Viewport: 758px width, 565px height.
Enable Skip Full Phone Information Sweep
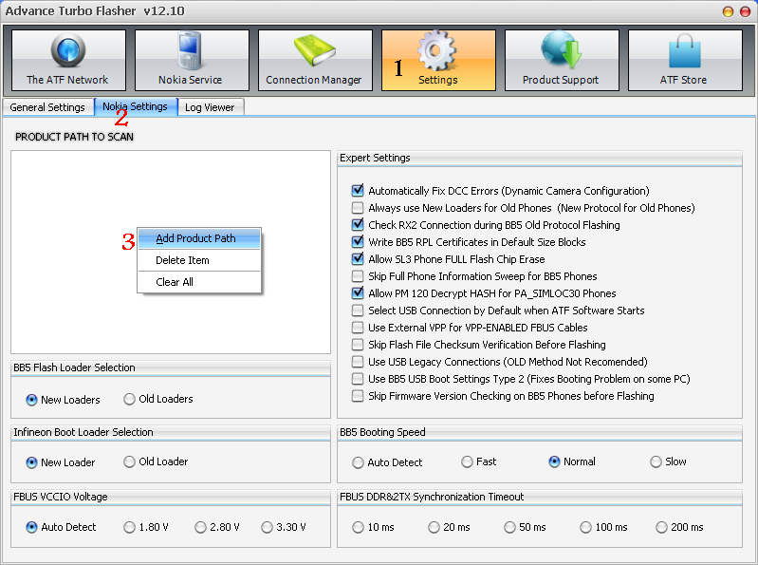point(358,276)
